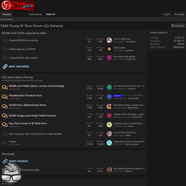
Task: Click chat bubble icon beside General BDSM discussions
Action: click(5, 40)
